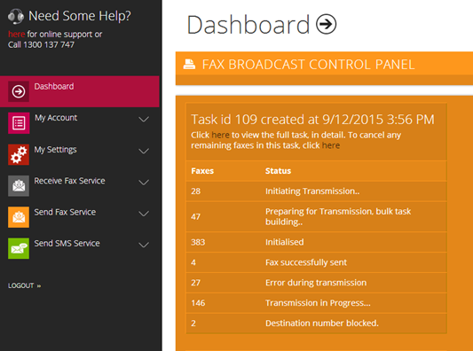Image resolution: width=473 pixels, height=351 pixels.
Task: Click the Receive Fax Service envelope icon
Action: 19,186
